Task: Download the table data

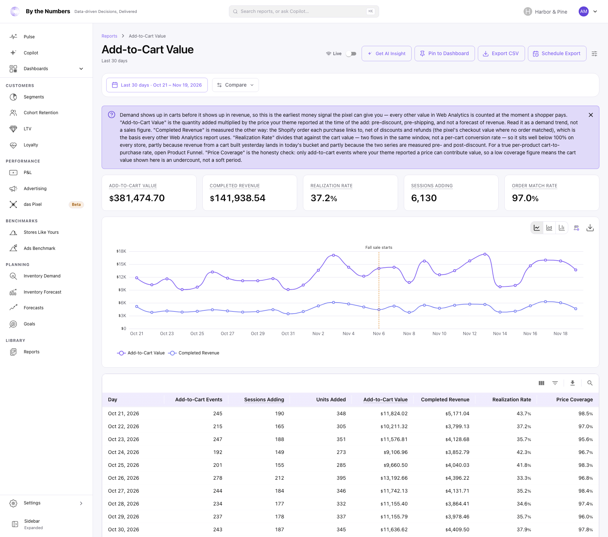Action: click(573, 383)
